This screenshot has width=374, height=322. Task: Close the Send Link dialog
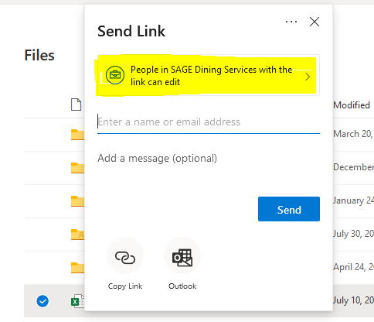[x=314, y=22]
